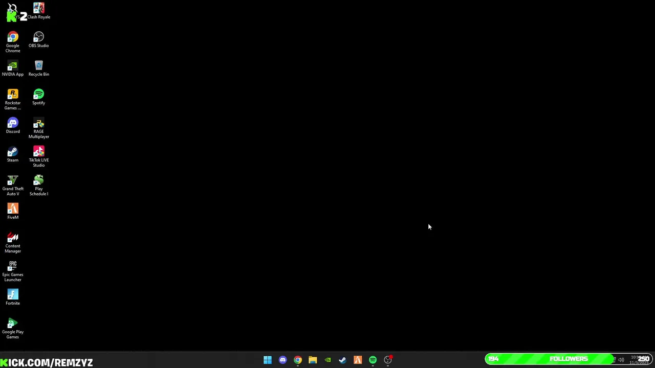Open the Google Chrome desktop shortcut

pos(13,42)
